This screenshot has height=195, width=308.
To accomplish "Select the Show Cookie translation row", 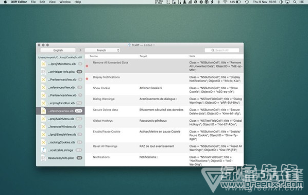I will pyautogui.click(x=164, y=90).
